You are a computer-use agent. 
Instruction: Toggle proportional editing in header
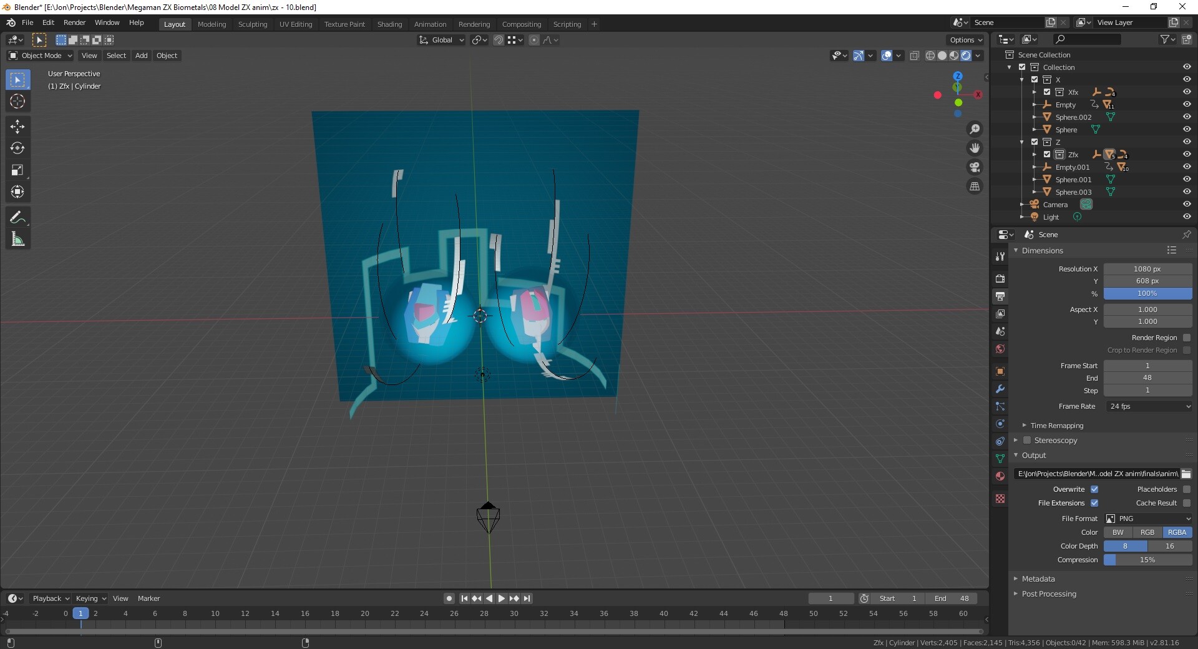coord(534,40)
